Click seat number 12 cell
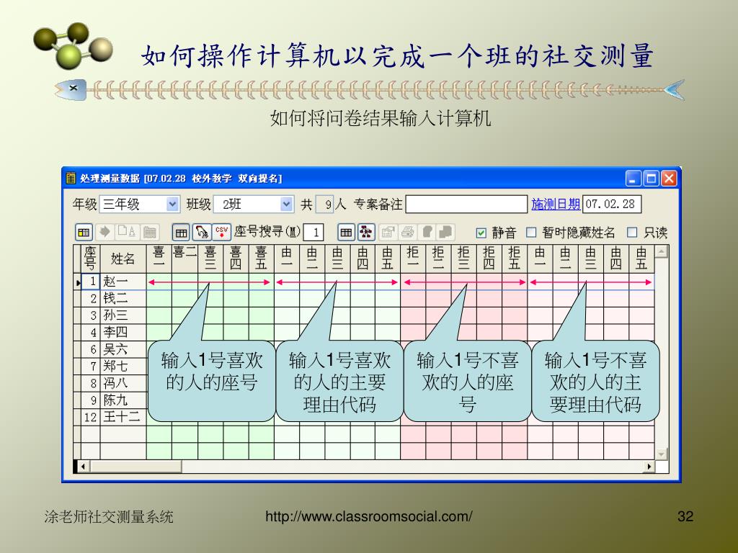Screen dimensions: 738x553 [90, 417]
